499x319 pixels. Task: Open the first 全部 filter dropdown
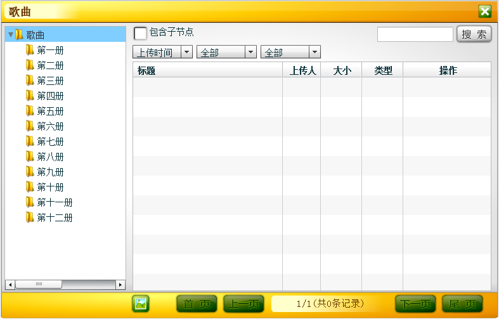tap(250, 53)
